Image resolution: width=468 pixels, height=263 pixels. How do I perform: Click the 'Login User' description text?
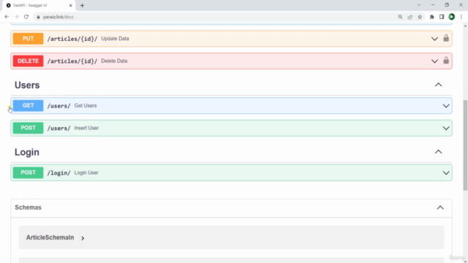[x=86, y=172]
